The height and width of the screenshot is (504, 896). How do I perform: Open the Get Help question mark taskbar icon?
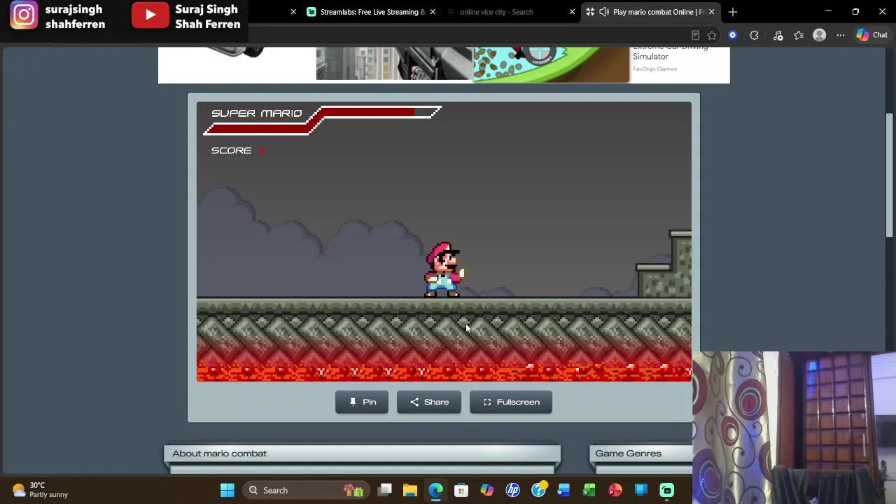(539, 490)
